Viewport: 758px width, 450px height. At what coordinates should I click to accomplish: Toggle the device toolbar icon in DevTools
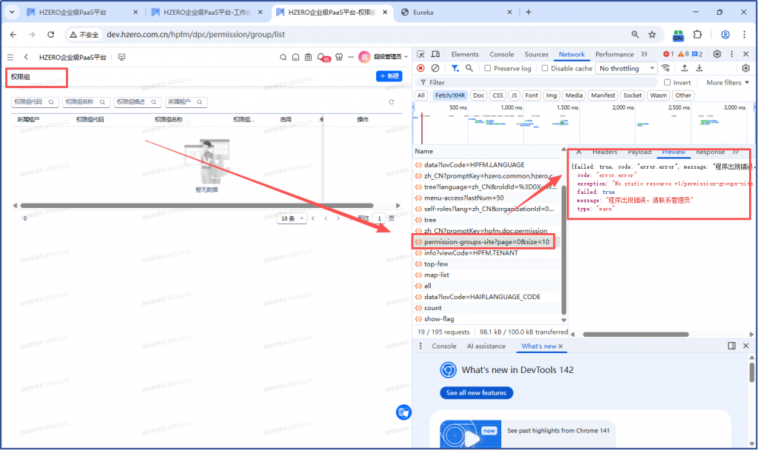[x=435, y=54]
